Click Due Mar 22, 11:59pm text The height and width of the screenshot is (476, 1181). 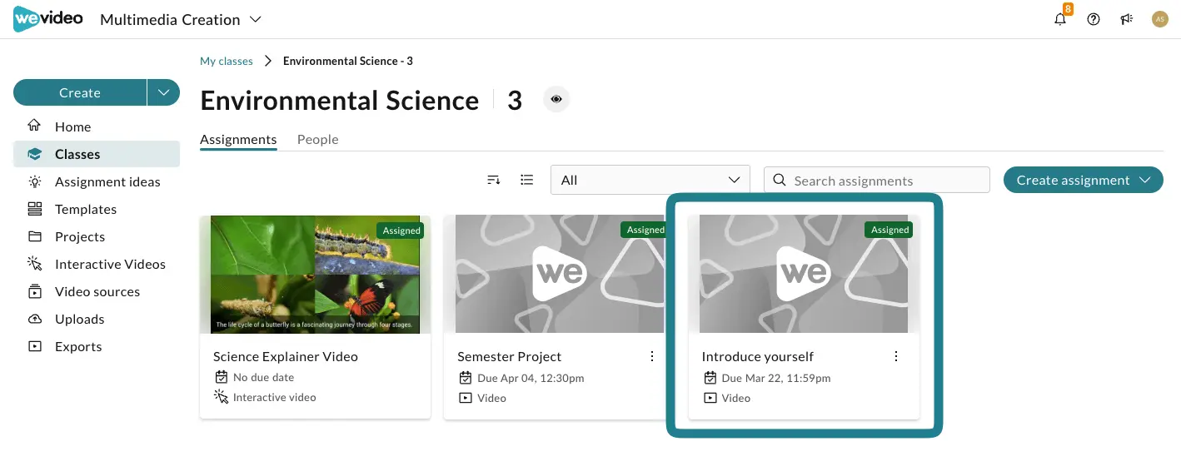pyautogui.click(x=776, y=378)
